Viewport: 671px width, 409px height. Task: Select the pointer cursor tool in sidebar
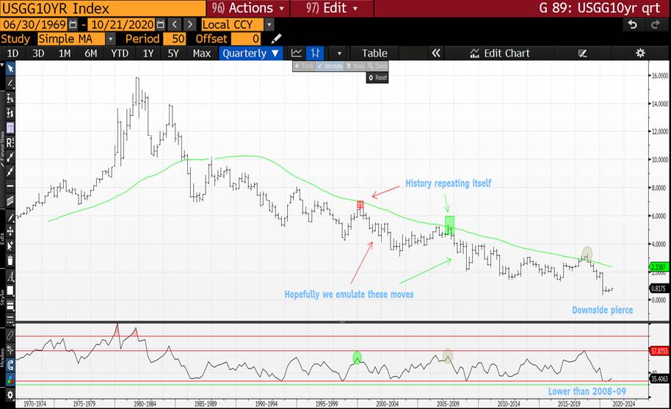(10, 68)
